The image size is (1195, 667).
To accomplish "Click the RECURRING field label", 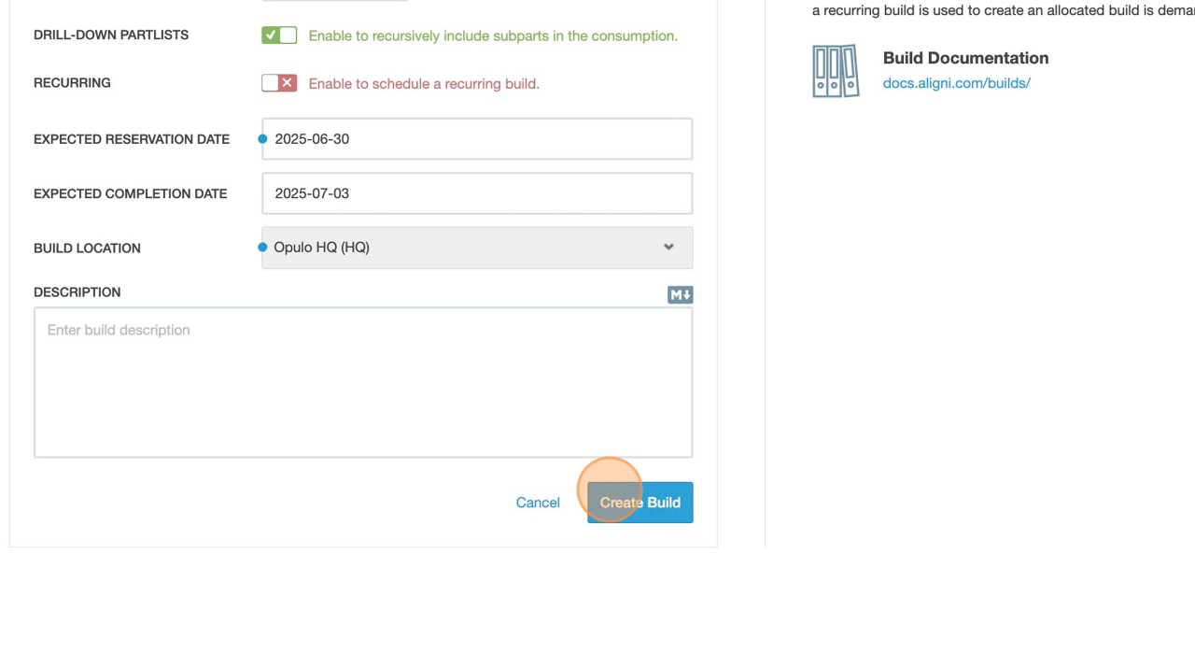I will tap(72, 83).
